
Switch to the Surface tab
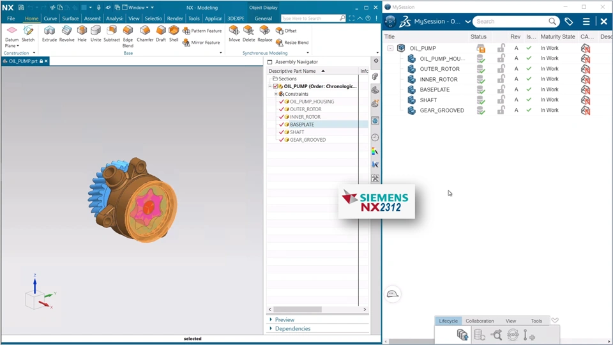pyautogui.click(x=70, y=19)
